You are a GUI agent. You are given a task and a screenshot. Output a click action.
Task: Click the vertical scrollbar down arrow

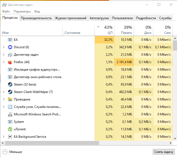click(175, 139)
